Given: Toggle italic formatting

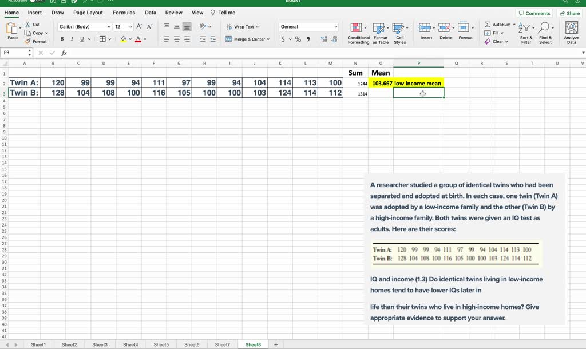Looking at the screenshot, I should (72, 39).
